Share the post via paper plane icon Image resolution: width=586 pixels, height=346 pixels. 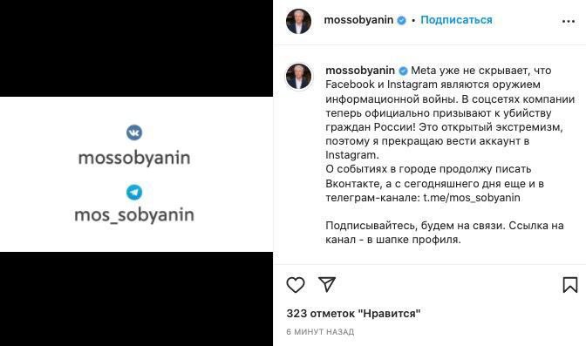tap(327, 284)
